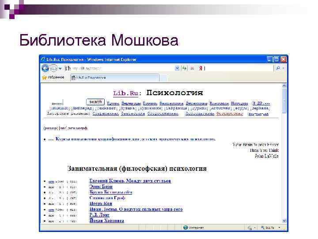Image resolution: width=318 pixels, height=239 pixels.
Task: Click the red Stop loading icon
Action: click(x=192, y=69)
